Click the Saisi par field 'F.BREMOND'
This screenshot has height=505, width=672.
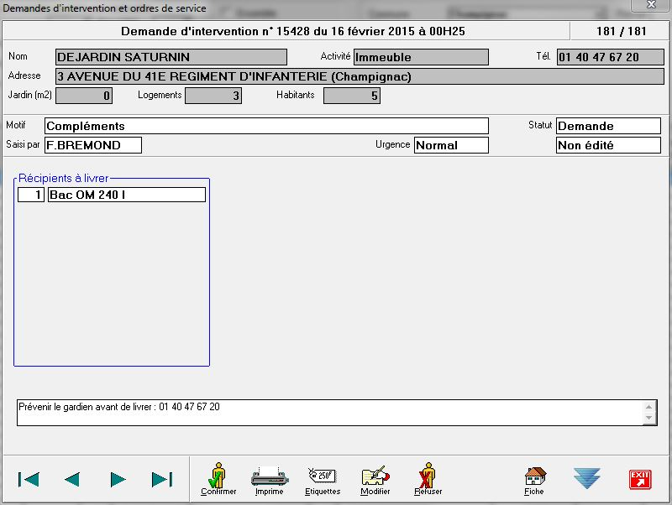coord(92,145)
